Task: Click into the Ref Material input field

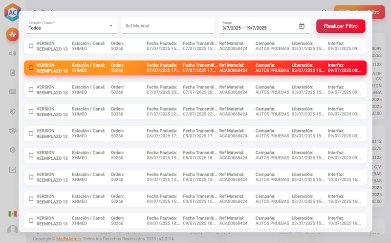Action: 168,26
